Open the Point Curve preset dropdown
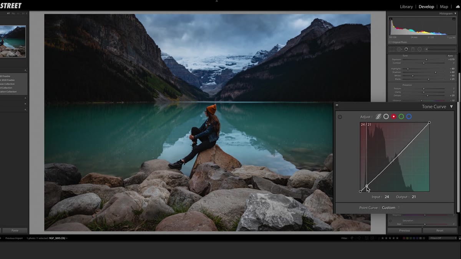The image size is (461, 259). (x=391, y=208)
